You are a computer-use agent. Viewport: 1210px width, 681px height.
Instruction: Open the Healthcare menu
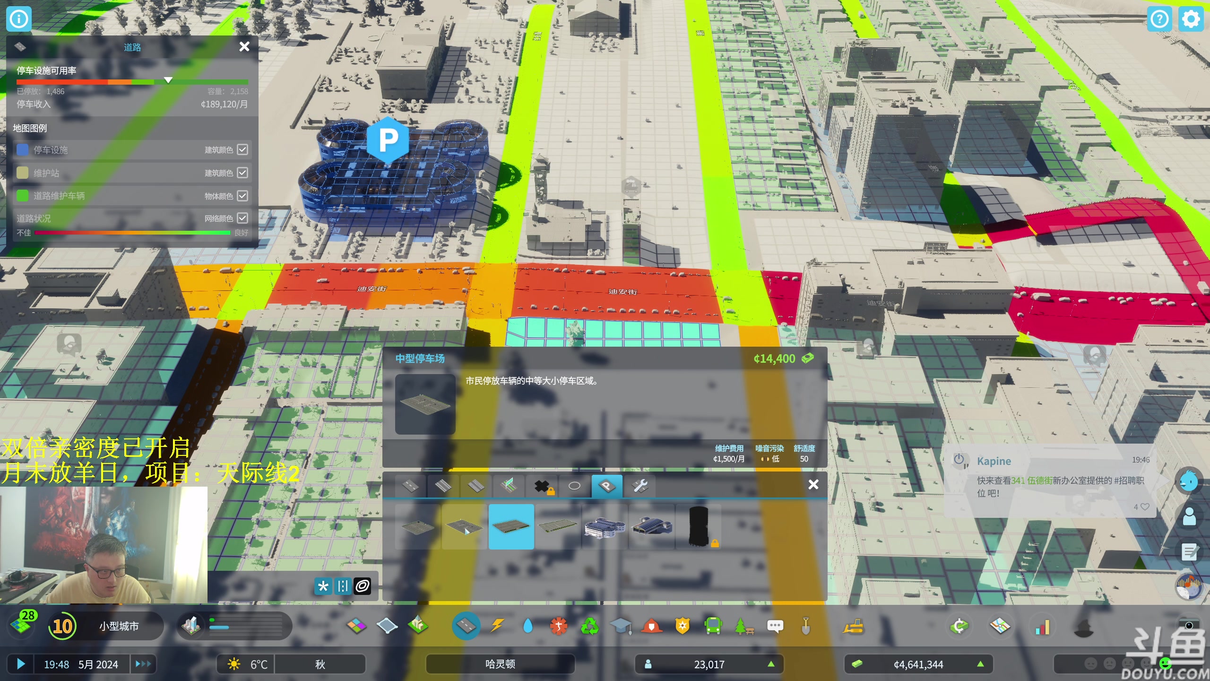click(x=559, y=626)
